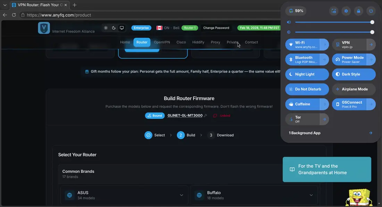Viewport: 382px width, 207px height.
Task: Go to the Home nav tab
Action: click(x=125, y=42)
